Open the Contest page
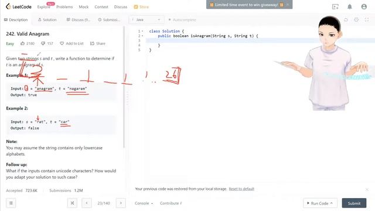This screenshot has width=375, height=211. coord(101,7)
